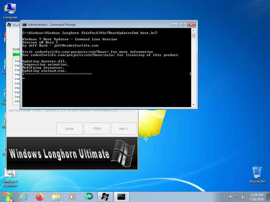The image size is (270, 202).
Task: Click the console progress bar of equals signs
Action: (107, 74)
